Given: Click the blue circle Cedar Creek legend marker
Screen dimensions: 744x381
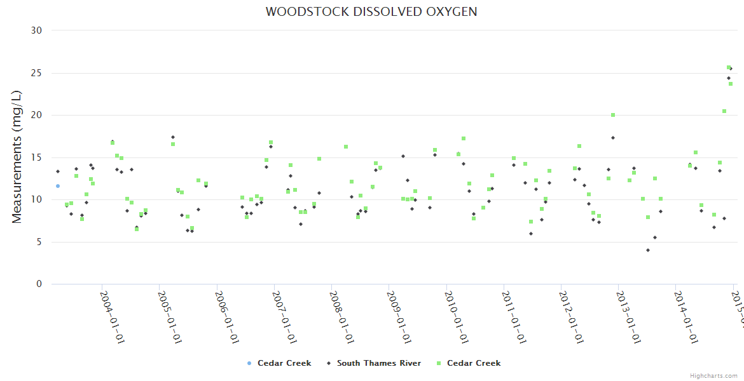Looking at the screenshot, I should pos(249,363).
